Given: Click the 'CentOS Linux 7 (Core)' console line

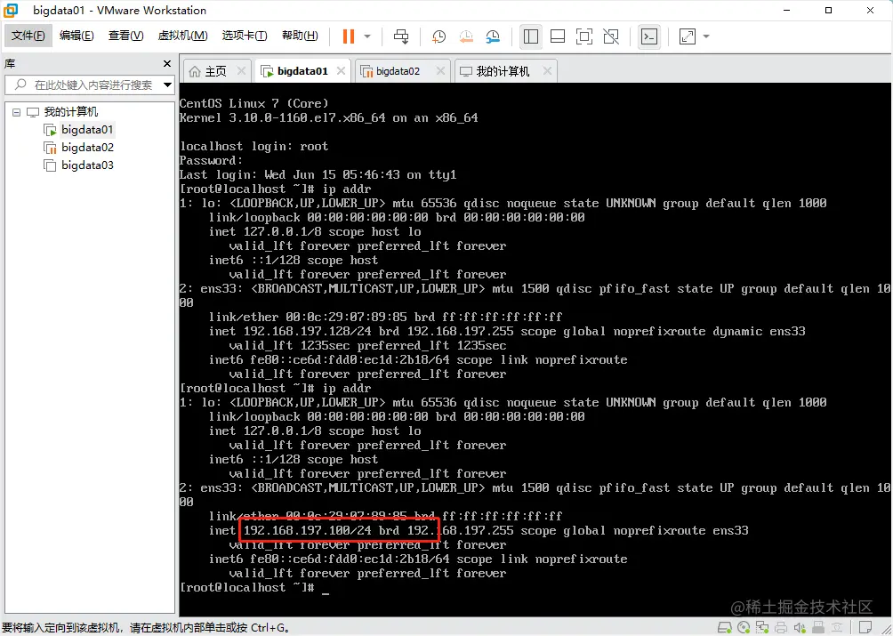Looking at the screenshot, I should [254, 103].
